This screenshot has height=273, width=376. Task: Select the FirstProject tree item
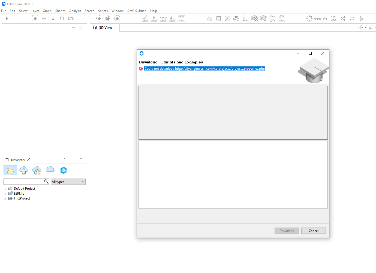[22, 198]
